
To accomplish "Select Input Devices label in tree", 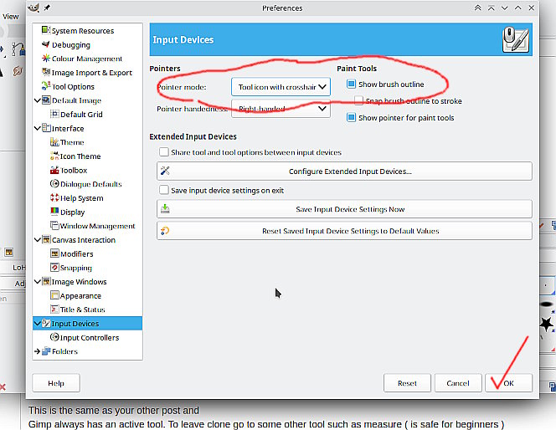I will [x=75, y=324].
